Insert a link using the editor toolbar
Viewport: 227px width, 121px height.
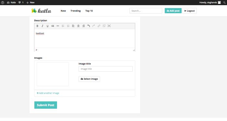(99, 26)
